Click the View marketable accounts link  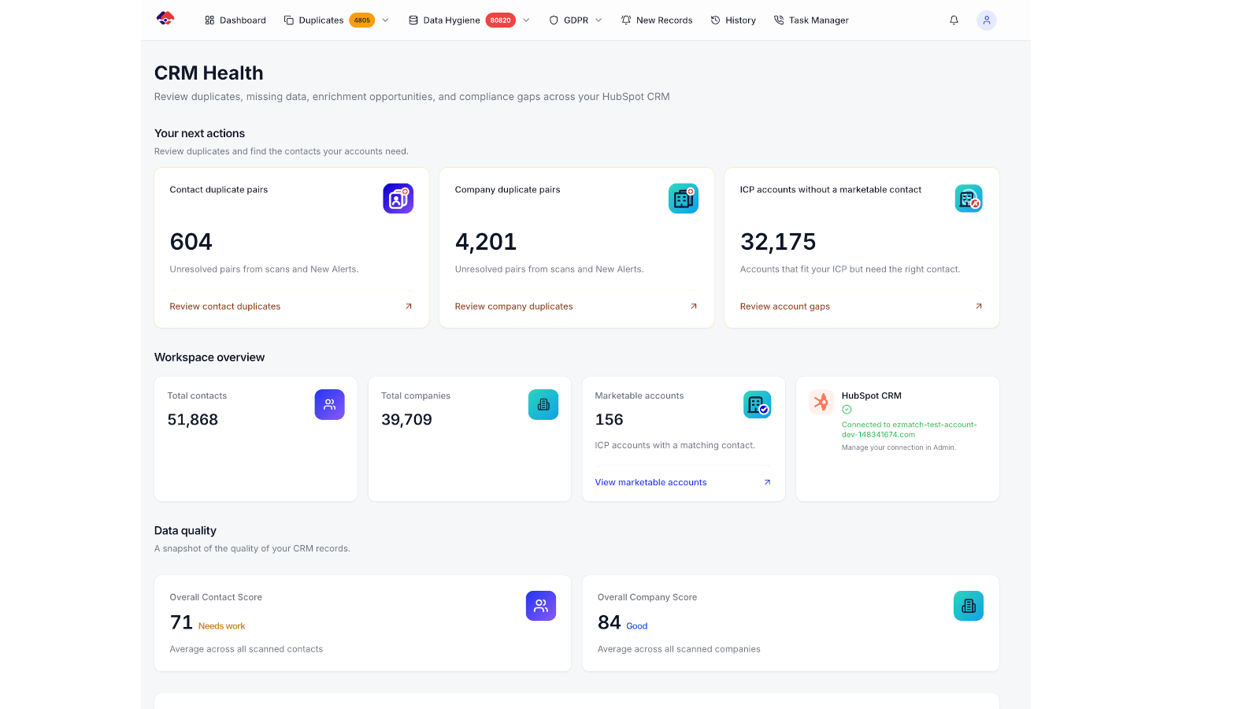tap(651, 482)
